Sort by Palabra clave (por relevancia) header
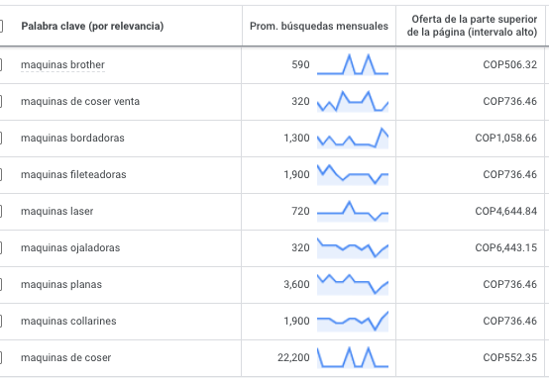Image resolution: width=549 pixels, height=378 pixels. pos(92,26)
